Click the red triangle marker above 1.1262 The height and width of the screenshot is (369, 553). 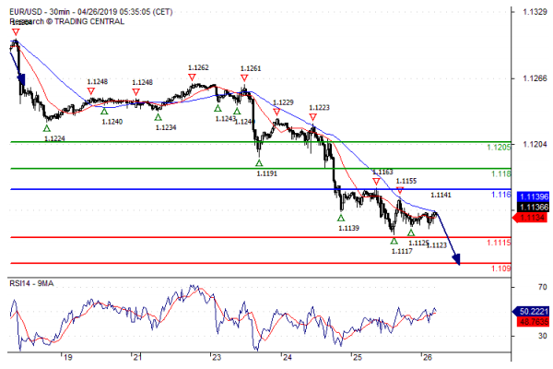pyautogui.click(x=192, y=77)
